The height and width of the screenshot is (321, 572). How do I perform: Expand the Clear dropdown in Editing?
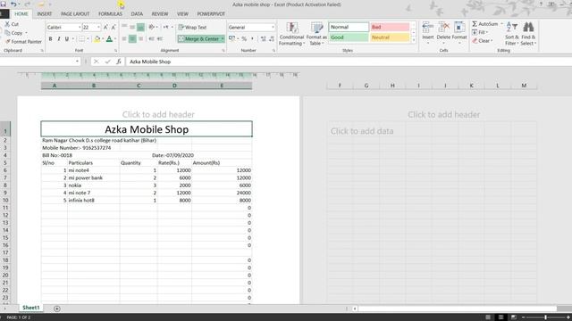click(492, 41)
